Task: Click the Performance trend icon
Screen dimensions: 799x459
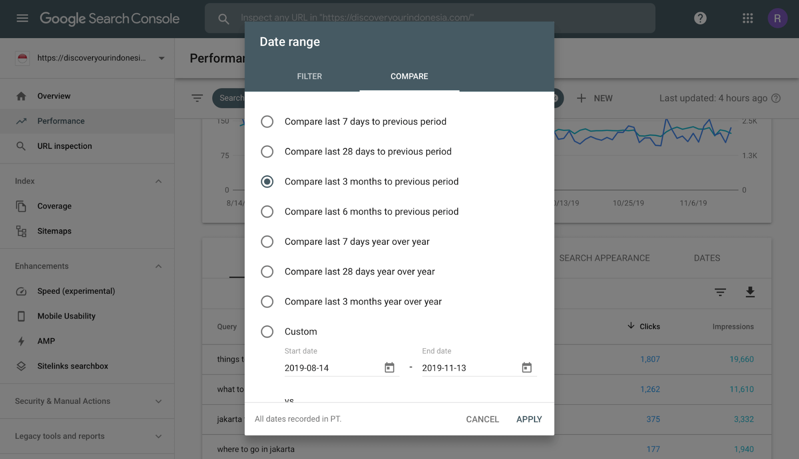Action: pos(21,121)
